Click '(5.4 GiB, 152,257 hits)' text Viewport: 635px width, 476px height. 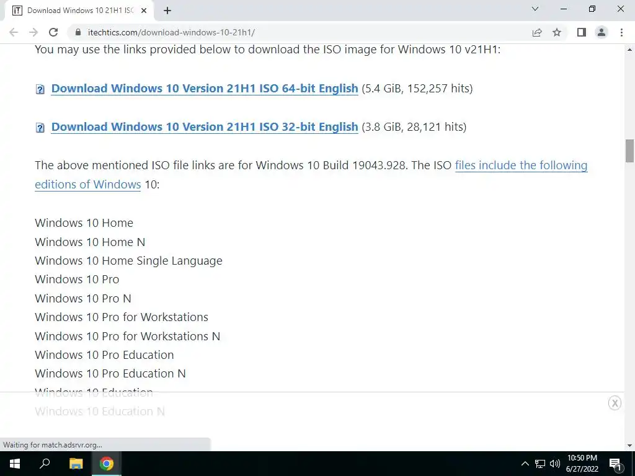(417, 89)
